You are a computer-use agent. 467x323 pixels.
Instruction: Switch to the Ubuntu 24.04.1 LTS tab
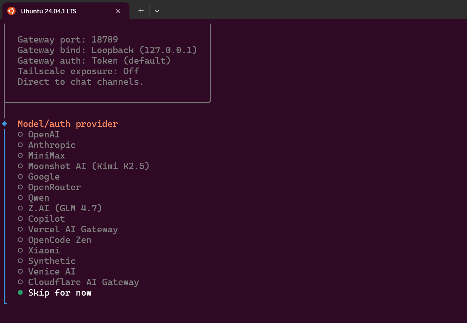pyautogui.click(x=66, y=11)
